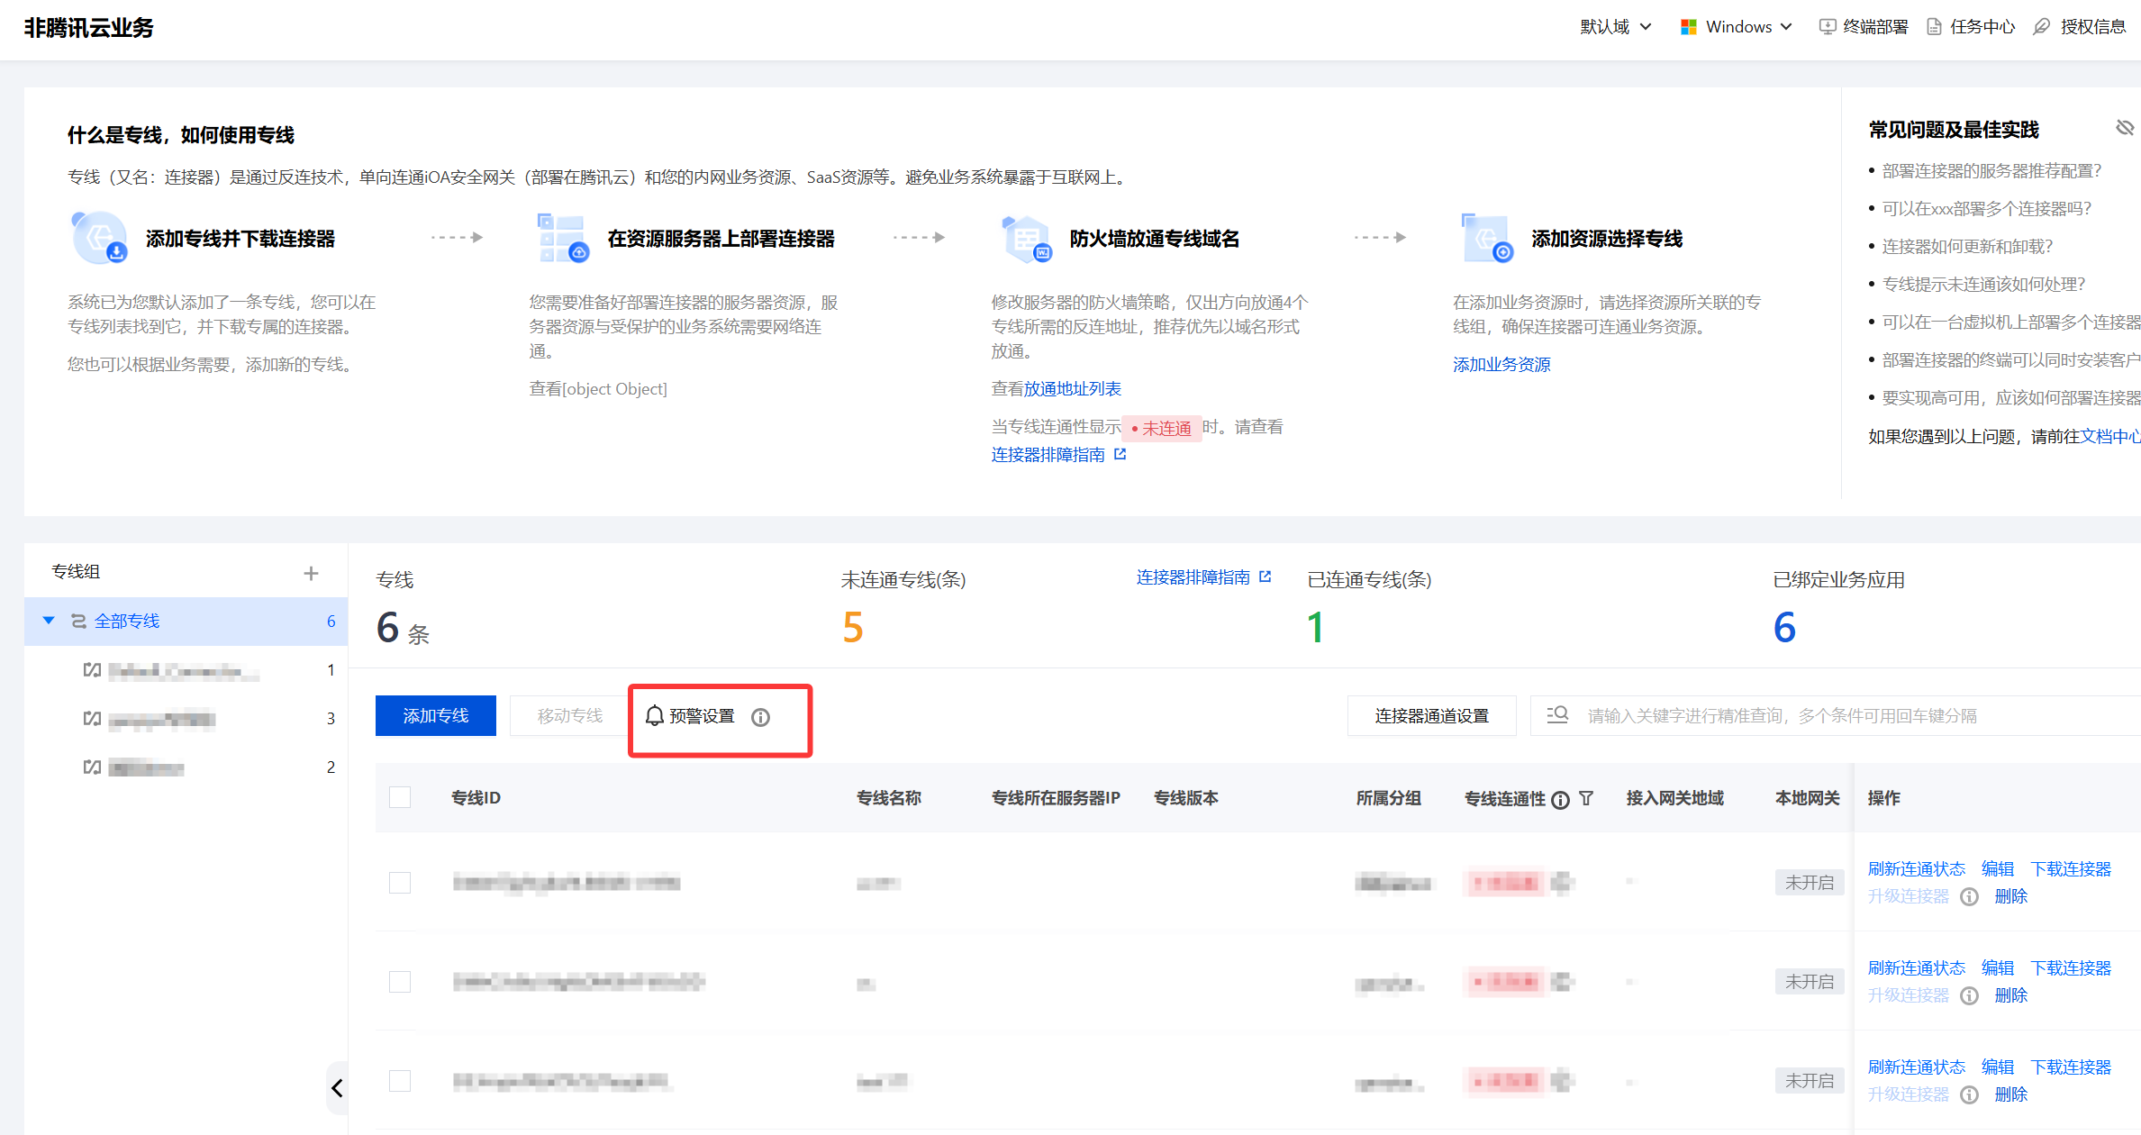This screenshot has width=2141, height=1135.
Task: Open 授权信息 in the top bar
Action: [2080, 27]
